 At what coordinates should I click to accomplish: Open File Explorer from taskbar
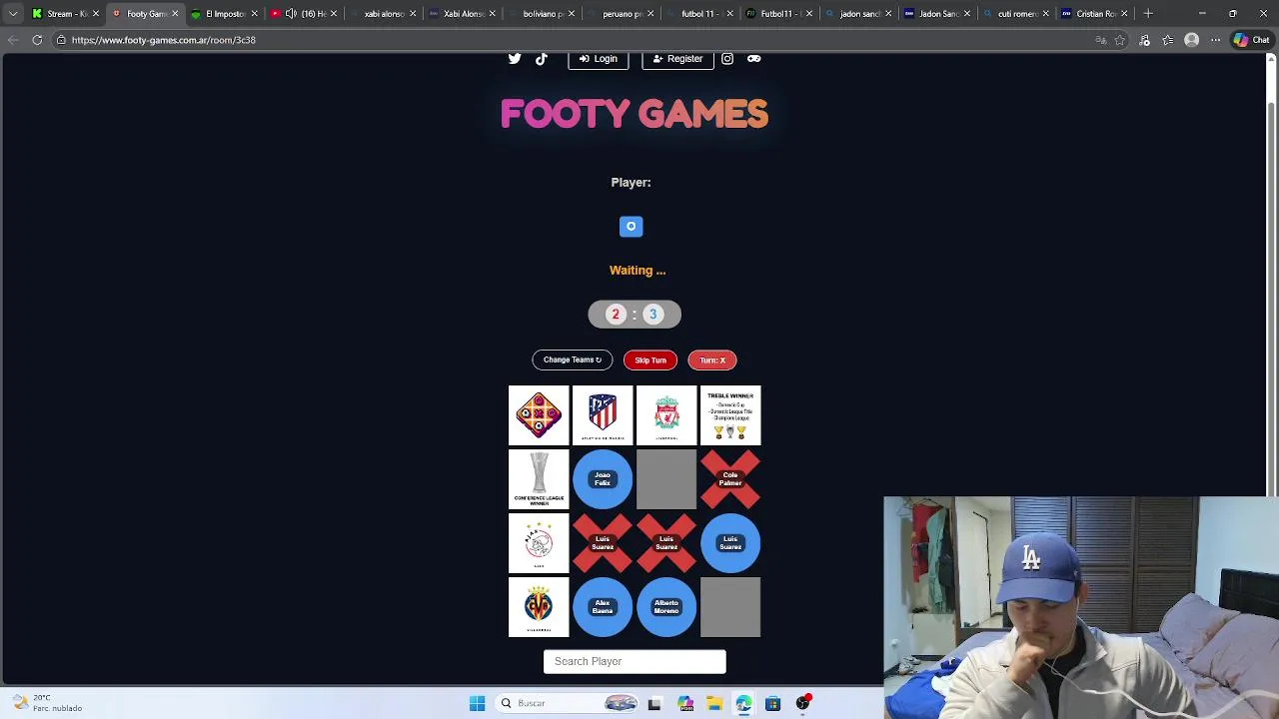coord(714,703)
